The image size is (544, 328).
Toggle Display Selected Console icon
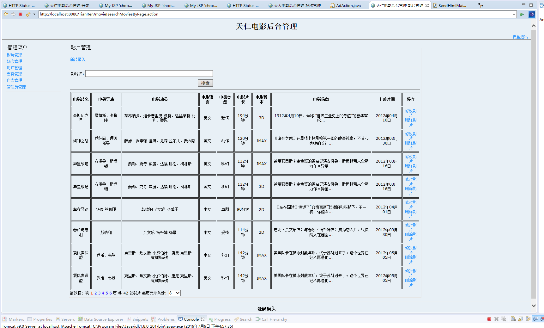tap(535, 319)
